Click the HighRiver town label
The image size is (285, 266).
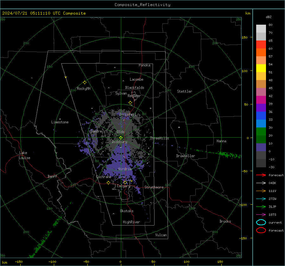pyautogui.click(x=131, y=222)
